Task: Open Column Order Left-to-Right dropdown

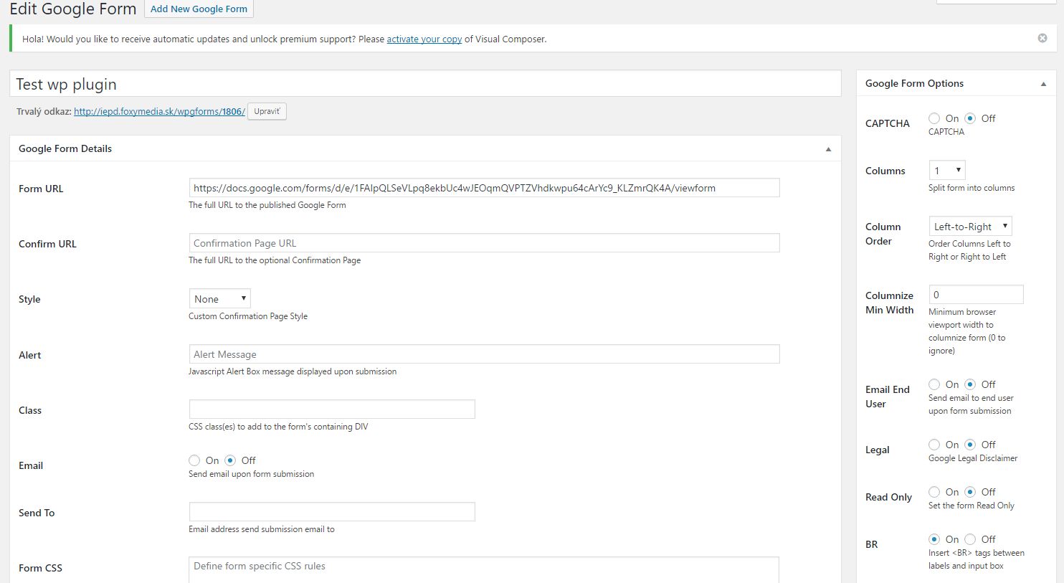Action: [971, 227]
